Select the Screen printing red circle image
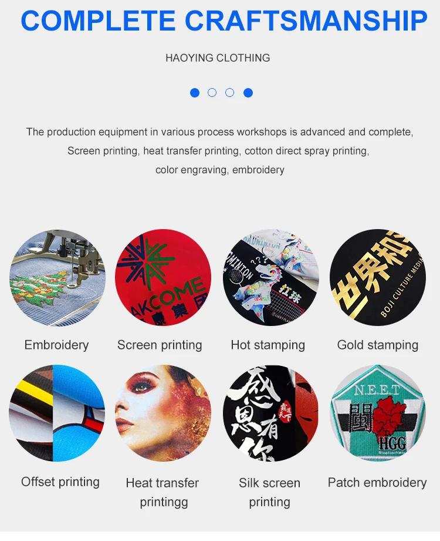The height and width of the screenshot is (541, 440). [x=163, y=278]
